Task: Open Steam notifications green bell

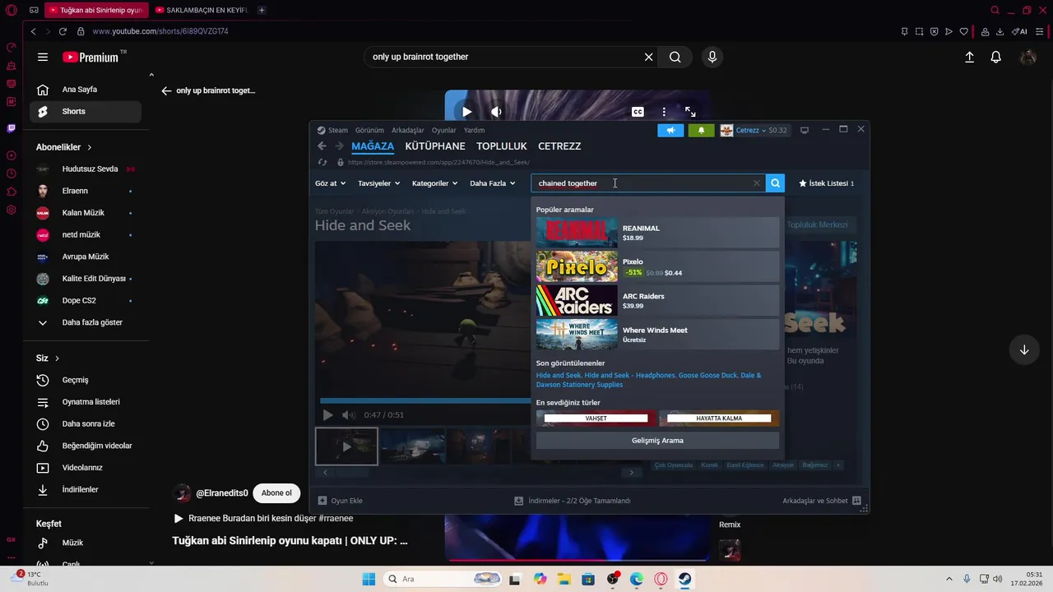Action: click(701, 130)
